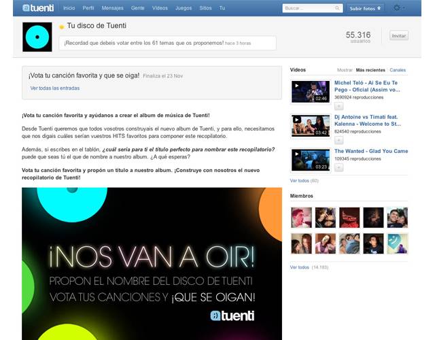The height and width of the screenshot is (340, 435).
Task: Open The Wanted - Glad You Came link
Action: tap(371, 151)
